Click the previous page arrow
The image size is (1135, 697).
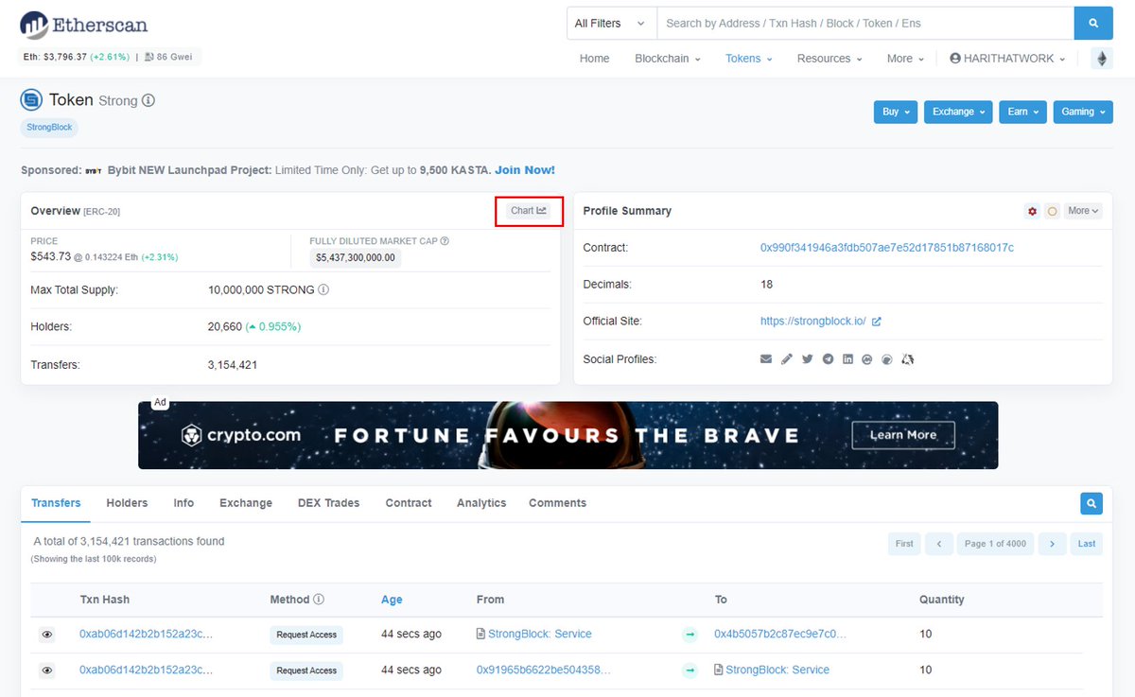939,544
